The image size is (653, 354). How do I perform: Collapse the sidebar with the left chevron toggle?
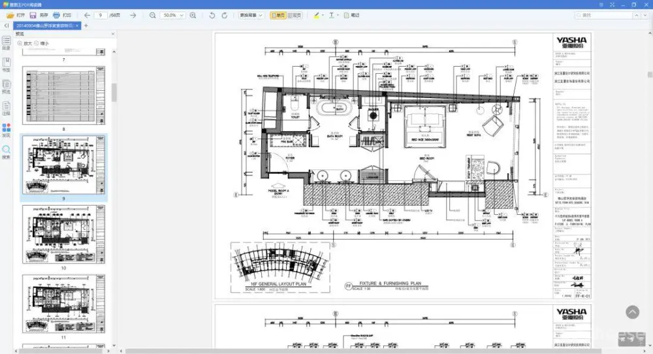(x=7, y=25)
